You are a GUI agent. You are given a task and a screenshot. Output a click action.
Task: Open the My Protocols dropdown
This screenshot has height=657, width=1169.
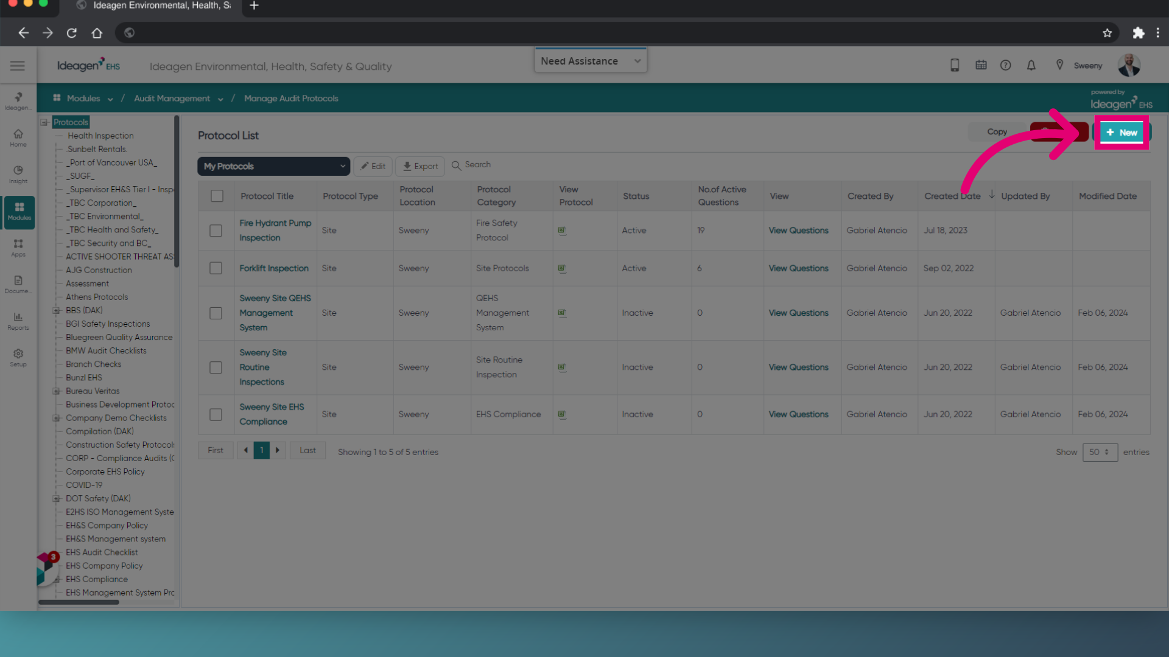click(x=273, y=166)
